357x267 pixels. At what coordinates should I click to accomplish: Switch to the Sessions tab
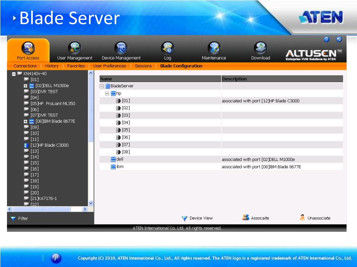(143, 66)
